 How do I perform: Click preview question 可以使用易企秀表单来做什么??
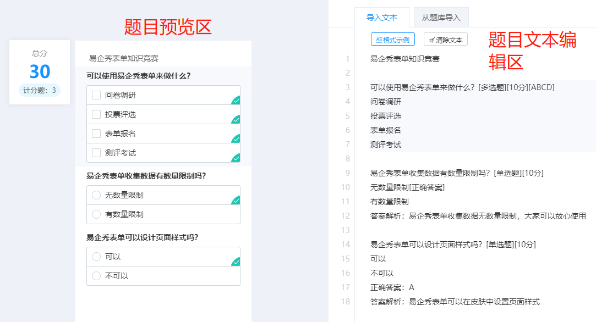point(138,76)
